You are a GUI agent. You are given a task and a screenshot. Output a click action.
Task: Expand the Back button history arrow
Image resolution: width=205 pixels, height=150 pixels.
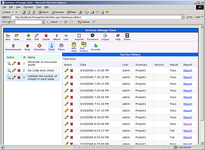(13, 12)
